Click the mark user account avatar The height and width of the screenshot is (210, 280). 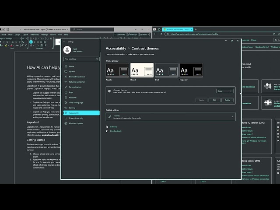(67, 50)
